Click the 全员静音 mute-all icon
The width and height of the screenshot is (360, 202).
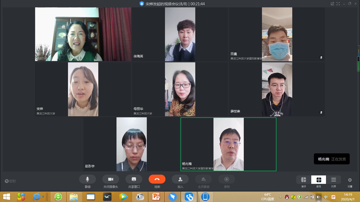click(x=203, y=179)
